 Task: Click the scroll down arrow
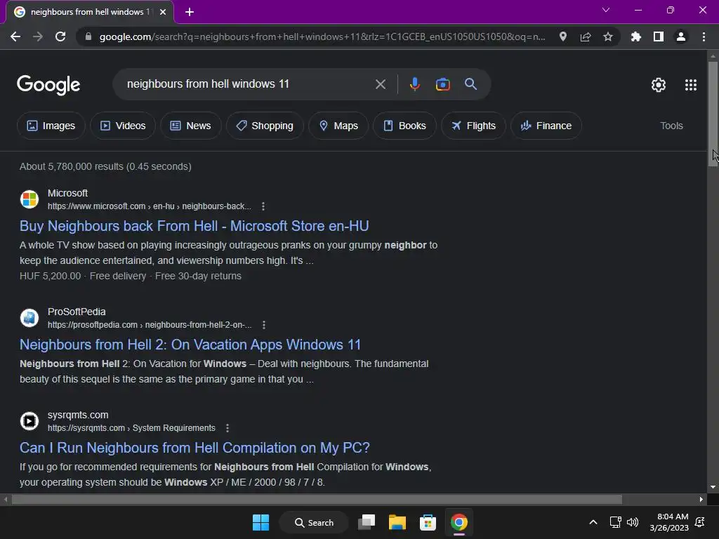[713, 487]
